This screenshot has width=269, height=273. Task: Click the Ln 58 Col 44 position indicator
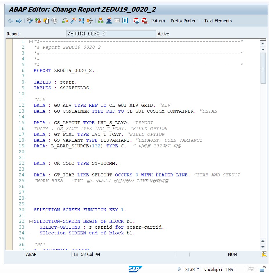[x=87, y=254]
